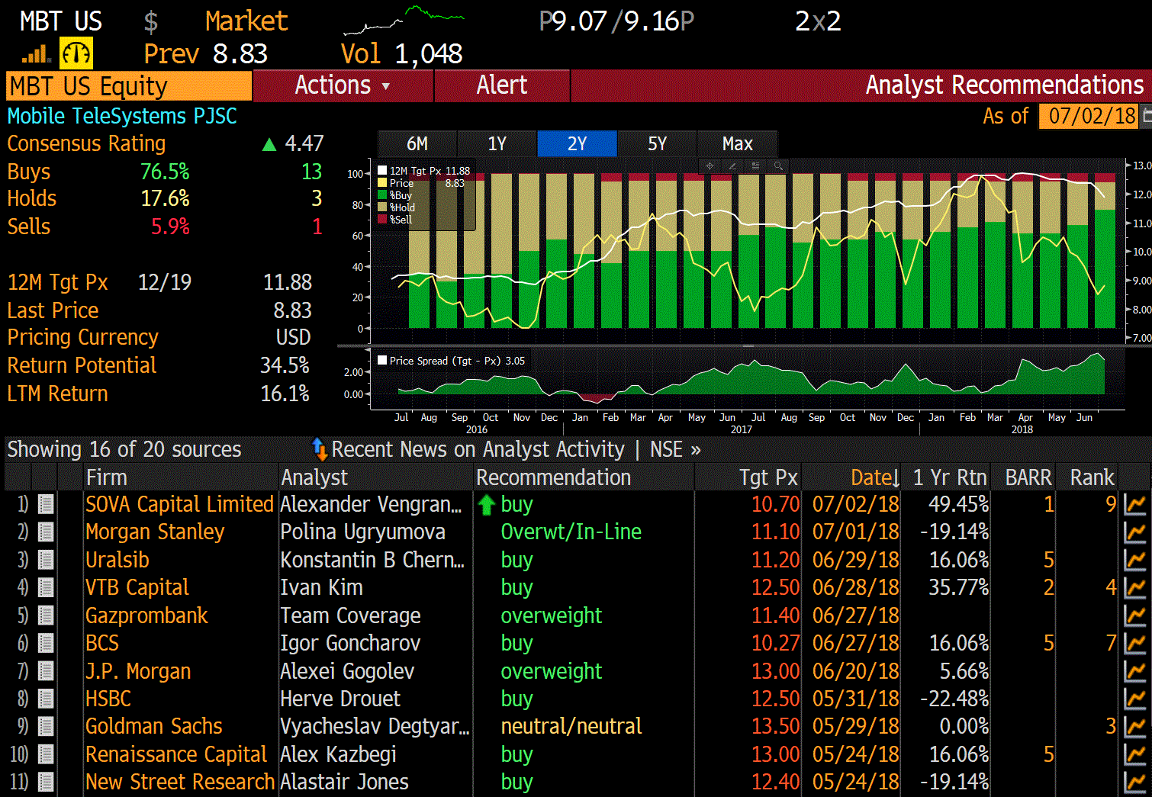Select the 2Y chart range tab
The height and width of the screenshot is (797, 1152).
click(578, 143)
